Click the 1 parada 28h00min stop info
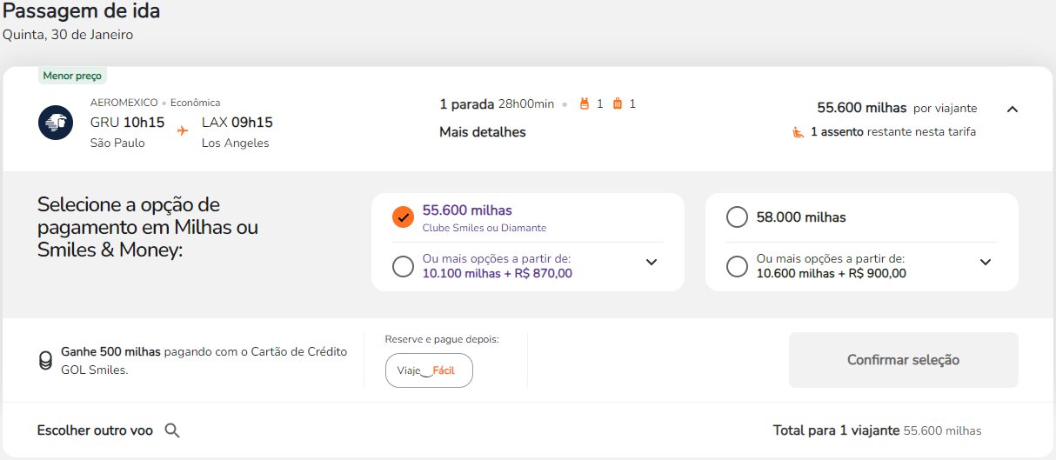Image resolution: width=1056 pixels, height=460 pixels. point(497,104)
